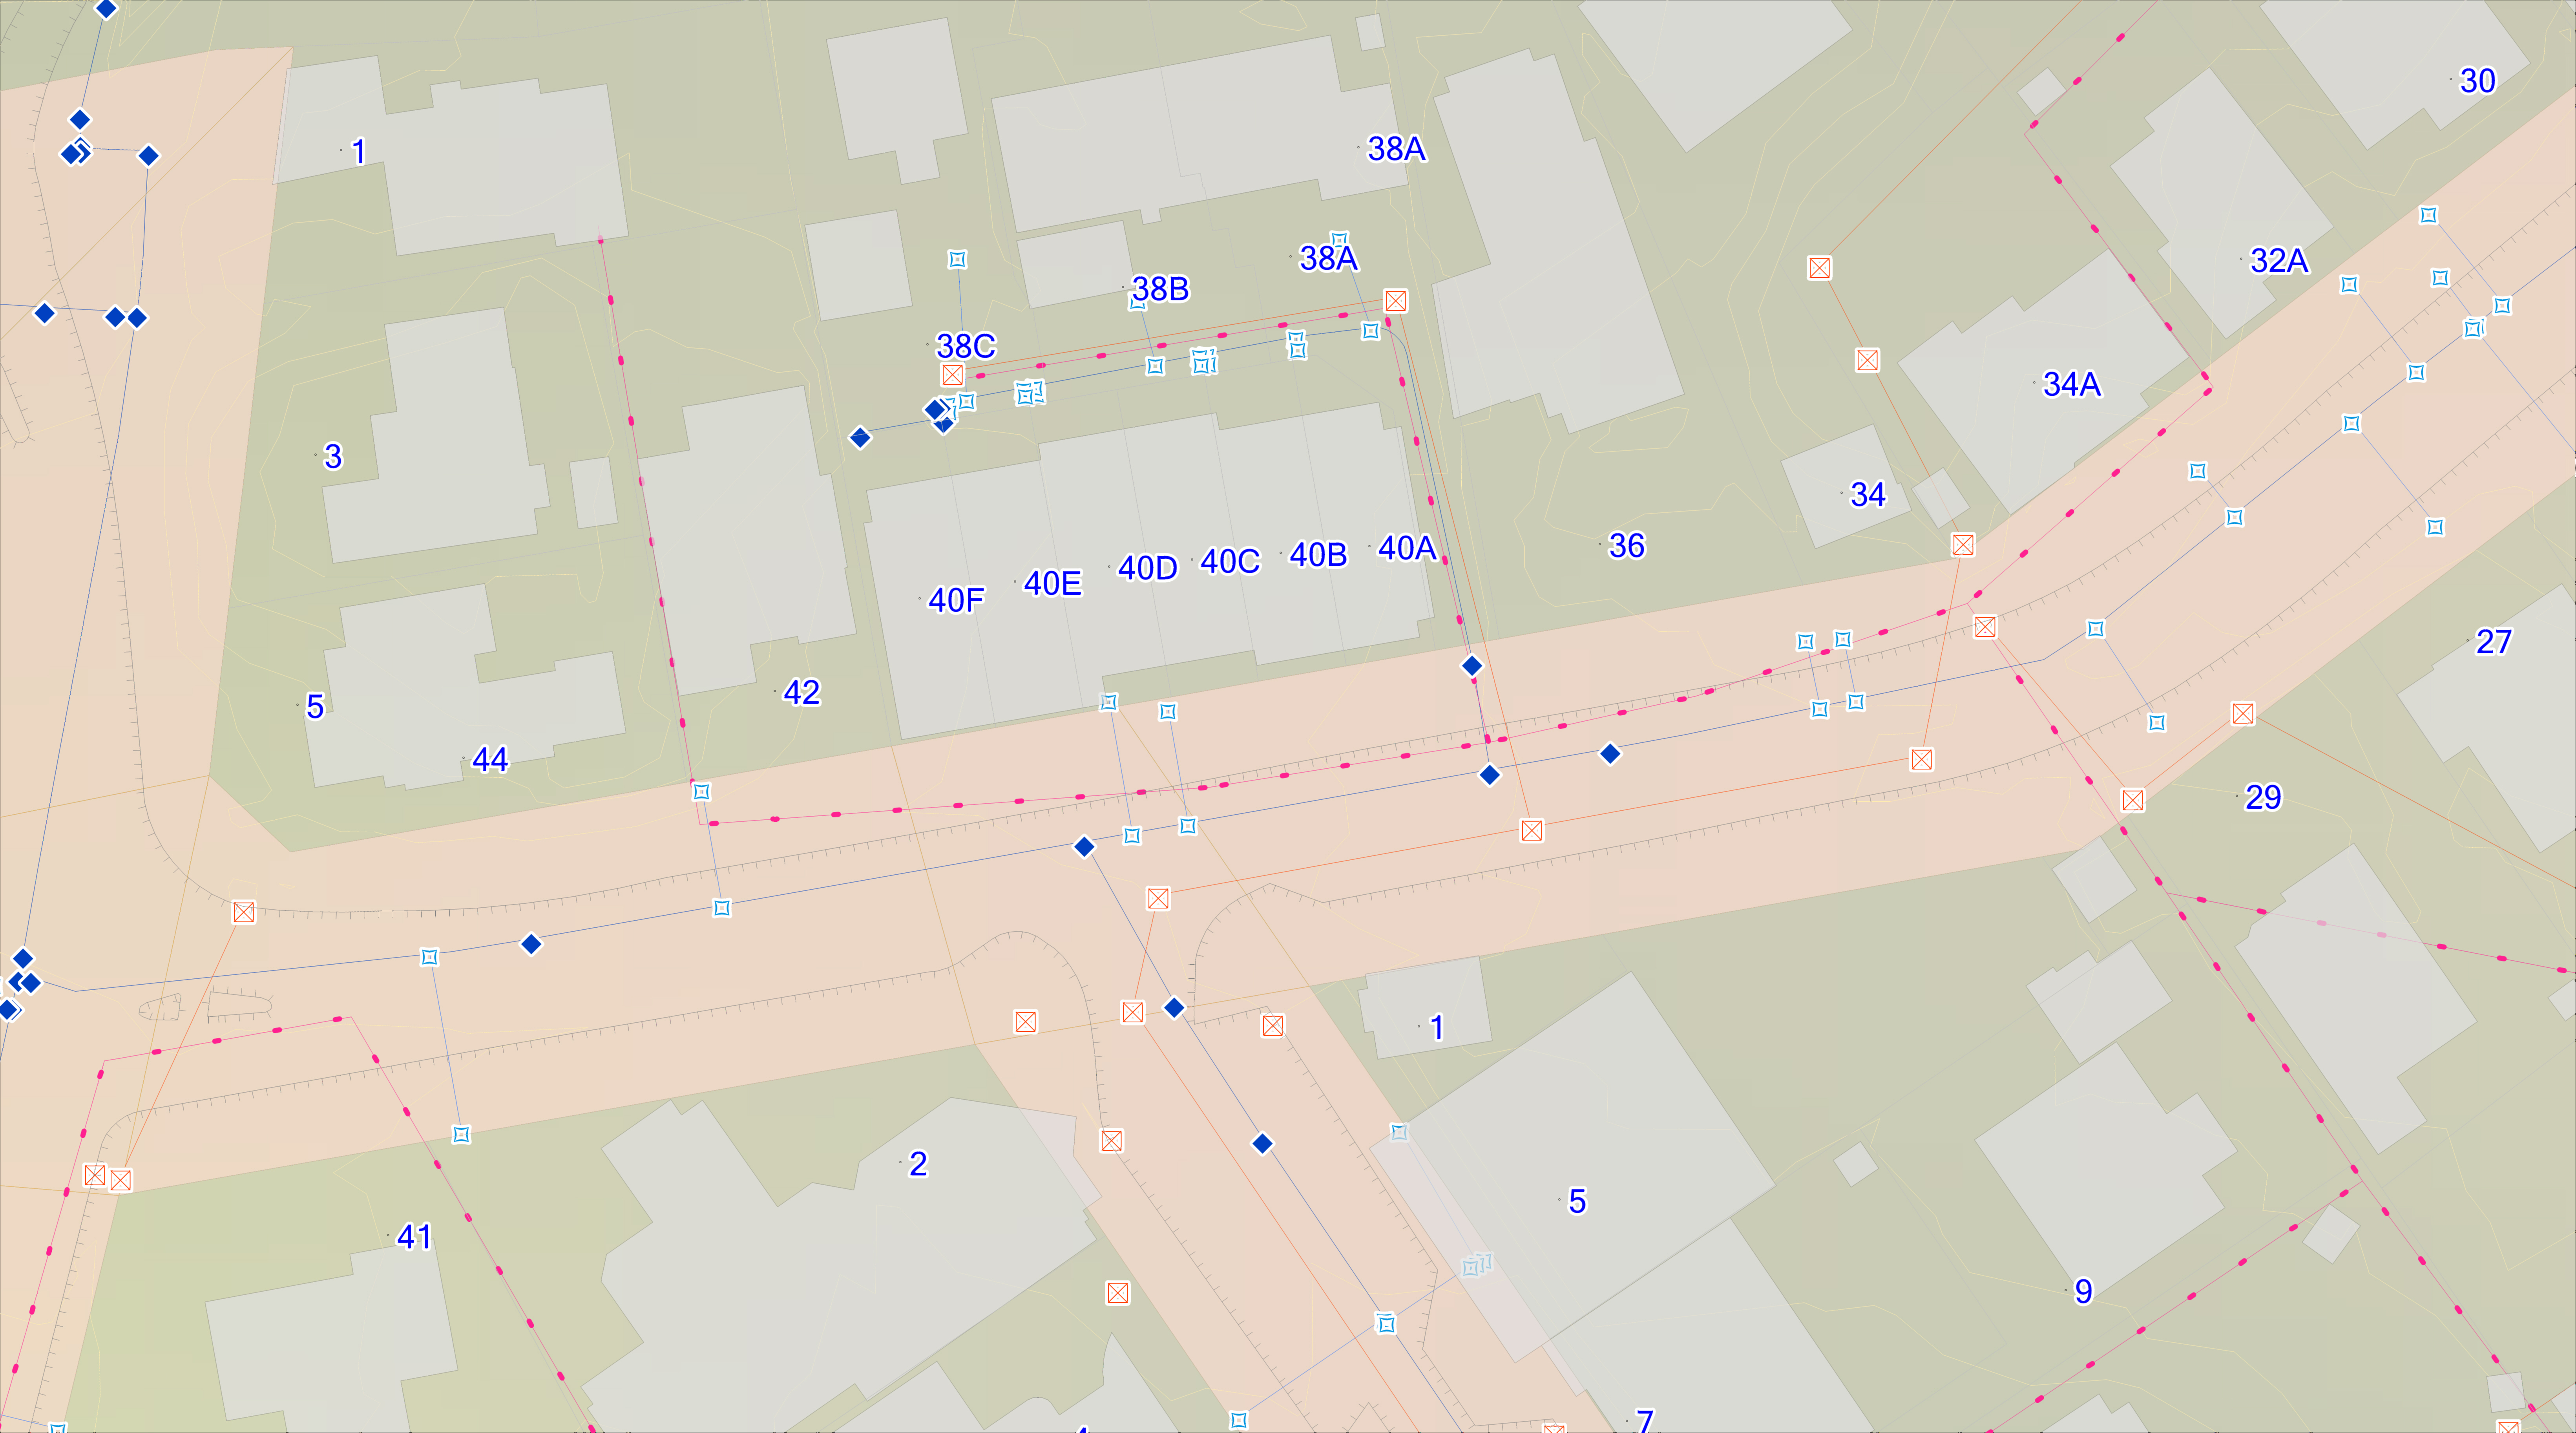2576x1433 pixels.
Task: Click the blue diamond marker nearest the 40A label
Action: coord(1472,665)
